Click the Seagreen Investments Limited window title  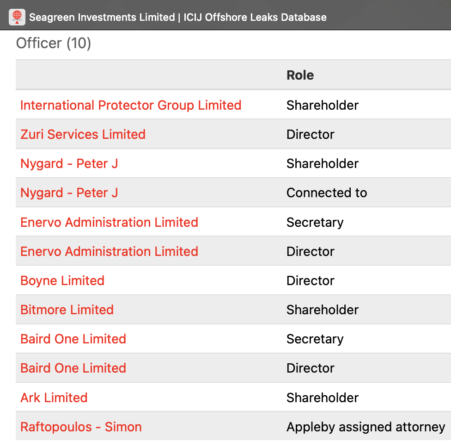coord(177,18)
